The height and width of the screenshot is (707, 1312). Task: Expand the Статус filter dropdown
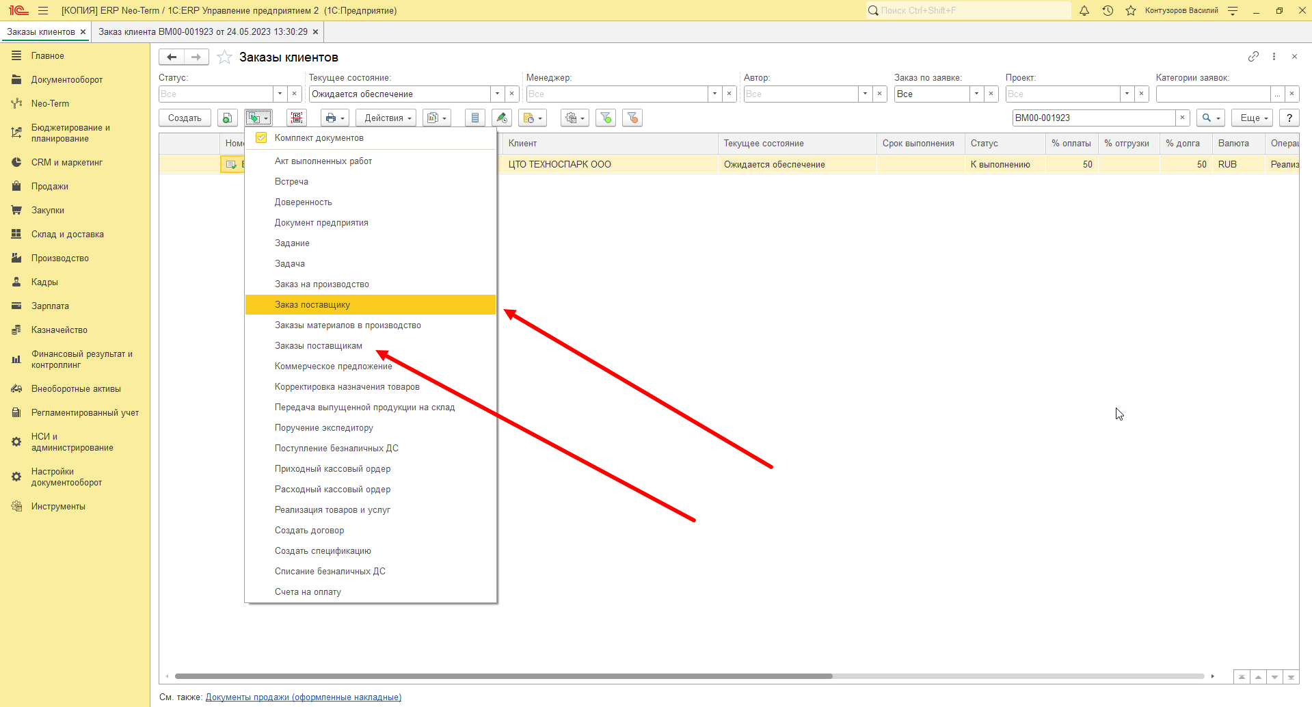point(280,94)
